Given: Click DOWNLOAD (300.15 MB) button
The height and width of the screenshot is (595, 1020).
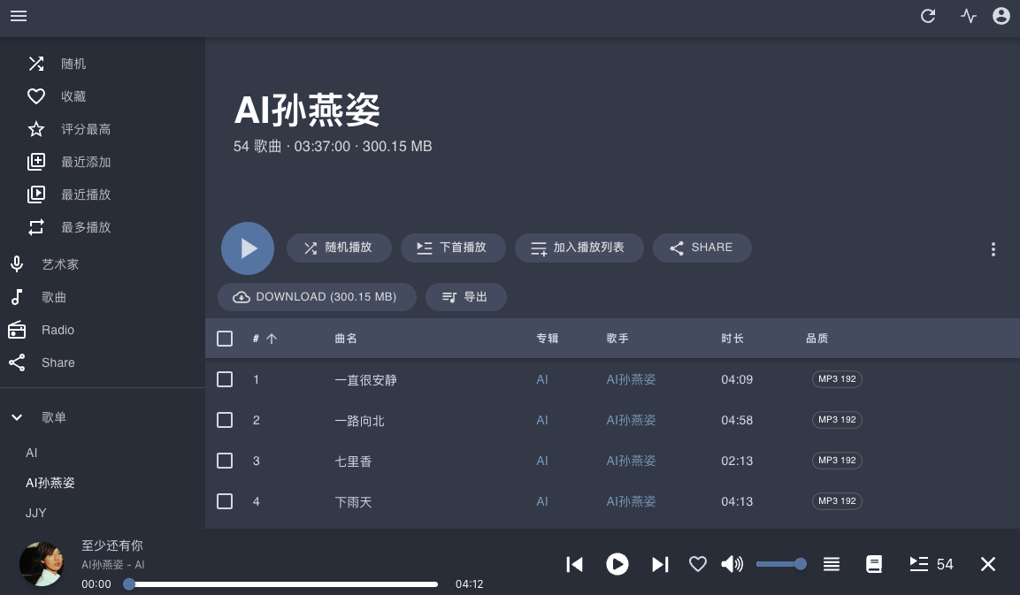Looking at the screenshot, I should (317, 297).
